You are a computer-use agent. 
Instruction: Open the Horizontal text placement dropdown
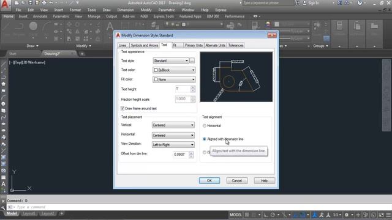coord(173,136)
